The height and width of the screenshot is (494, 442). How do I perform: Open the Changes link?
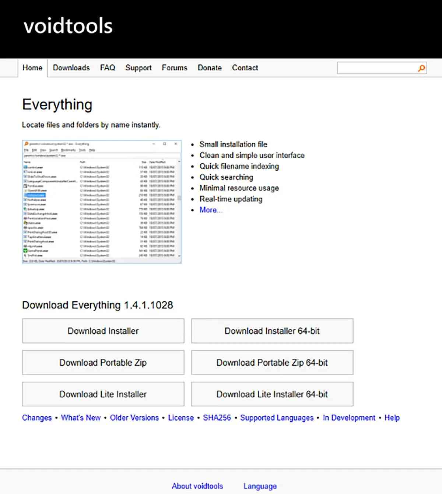(x=37, y=418)
